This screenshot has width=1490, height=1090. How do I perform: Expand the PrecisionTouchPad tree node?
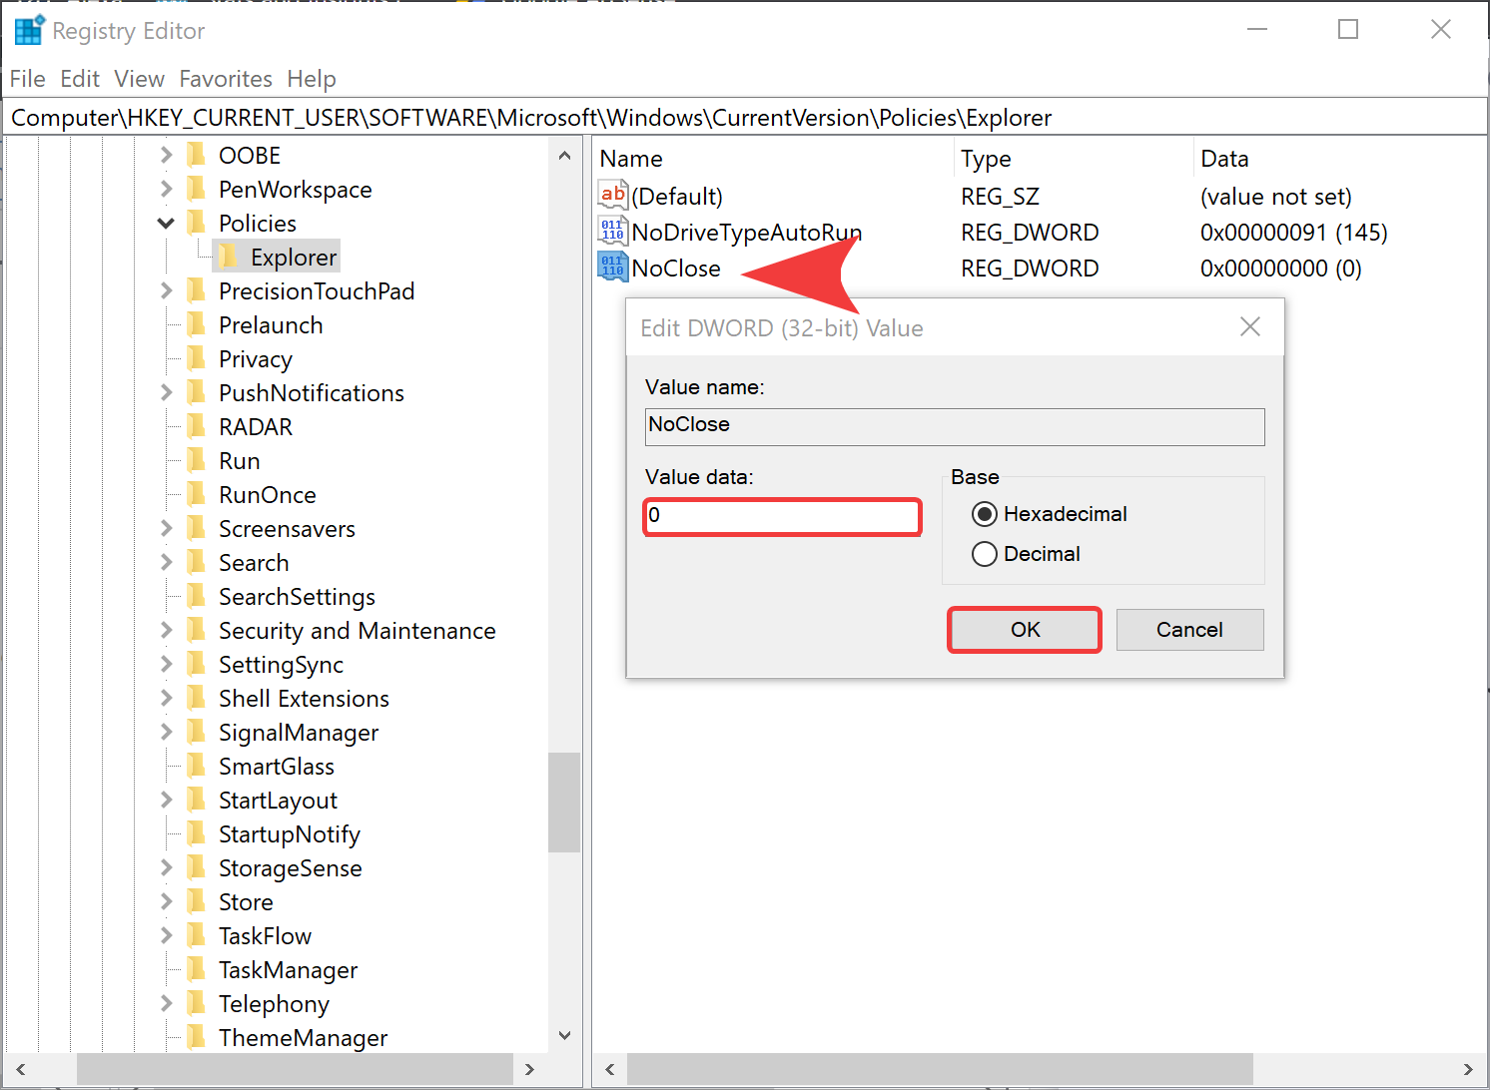click(166, 290)
